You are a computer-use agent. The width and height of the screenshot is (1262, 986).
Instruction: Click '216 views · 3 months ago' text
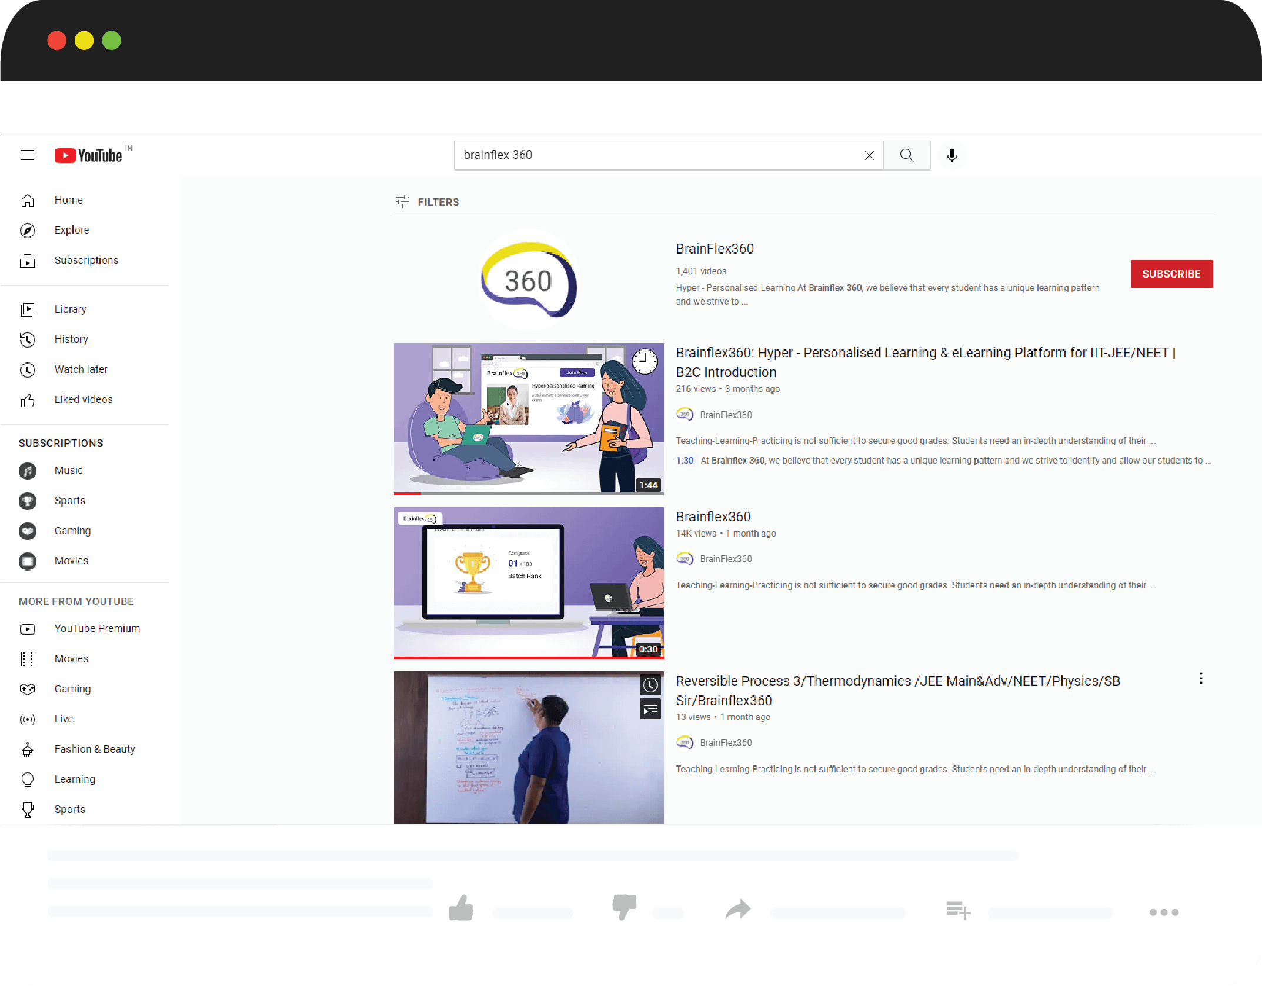coord(728,389)
